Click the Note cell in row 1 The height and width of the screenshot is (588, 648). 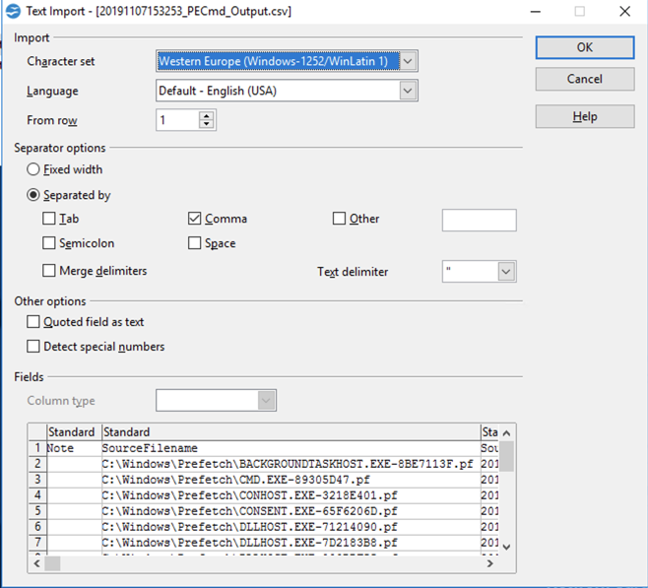74,448
